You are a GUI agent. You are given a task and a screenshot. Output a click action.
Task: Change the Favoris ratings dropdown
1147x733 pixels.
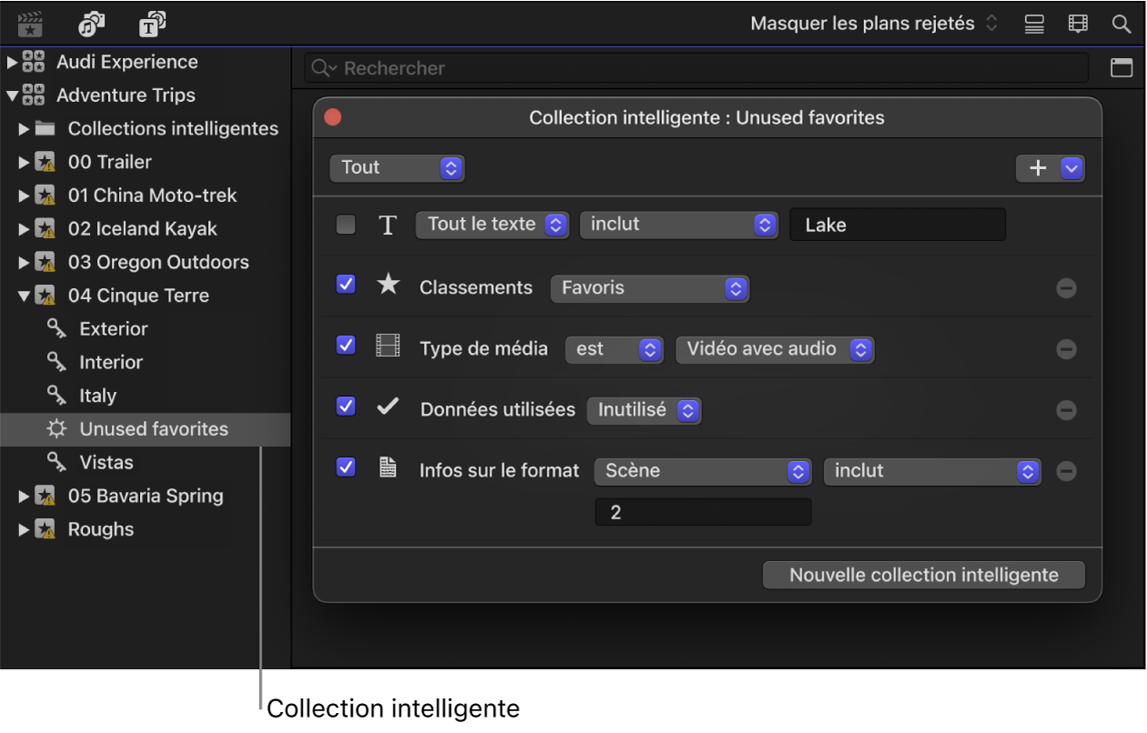(649, 288)
